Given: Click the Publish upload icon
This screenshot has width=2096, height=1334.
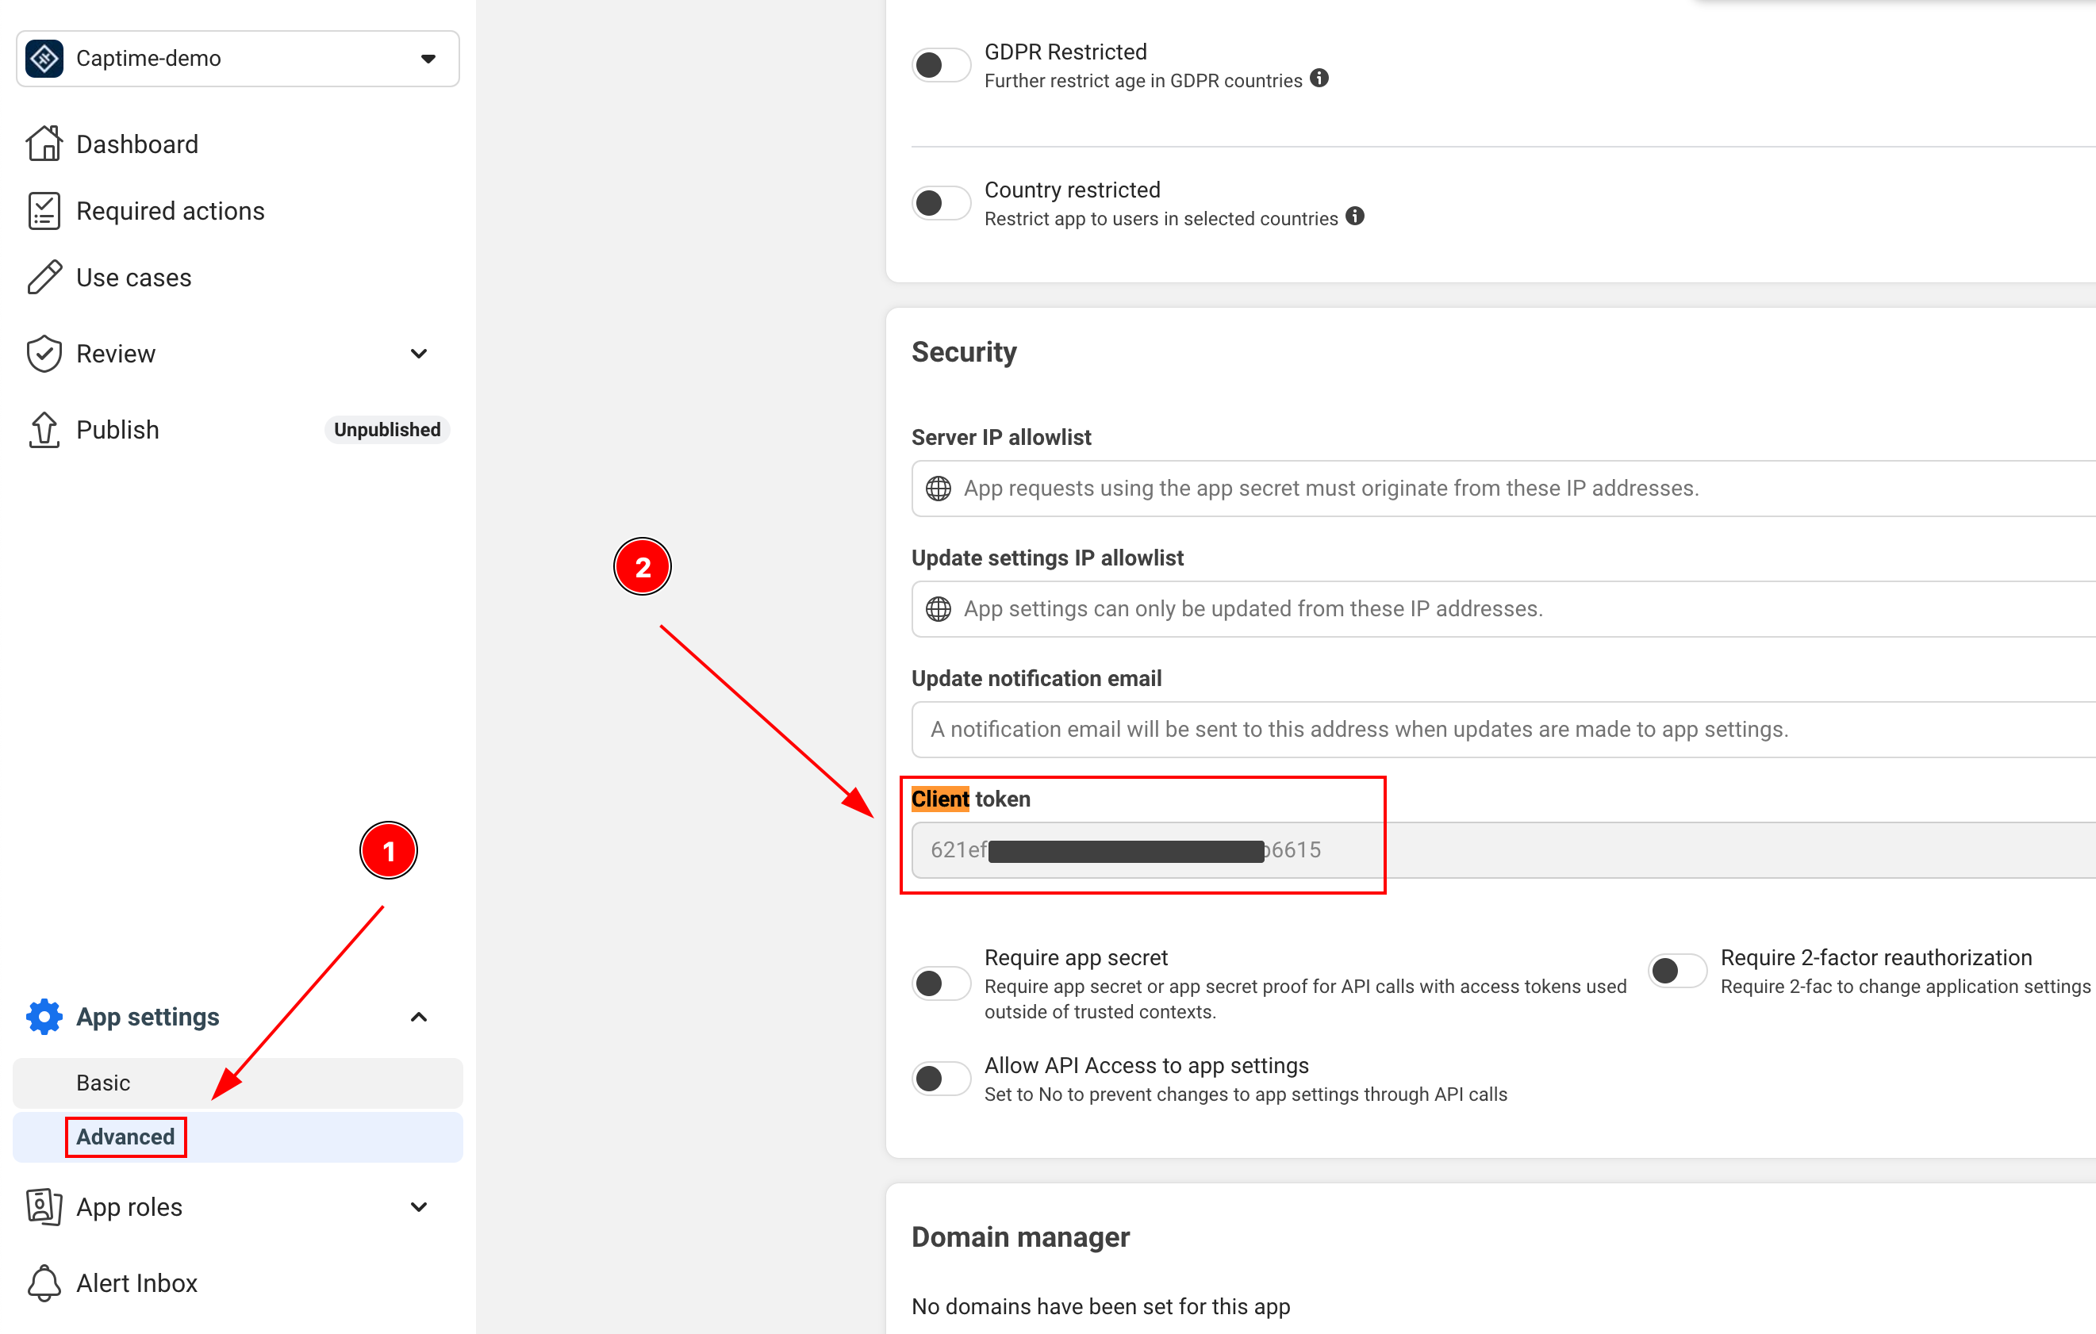Looking at the screenshot, I should (x=44, y=429).
